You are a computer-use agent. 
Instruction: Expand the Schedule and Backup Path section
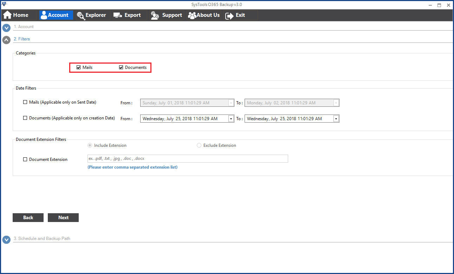[6, 240]
